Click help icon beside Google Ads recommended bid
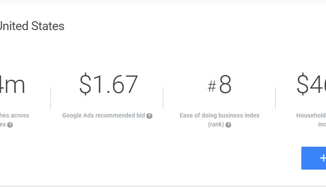Image resolution: width=326 pixels, height=187 pixels. pos(149,116)
